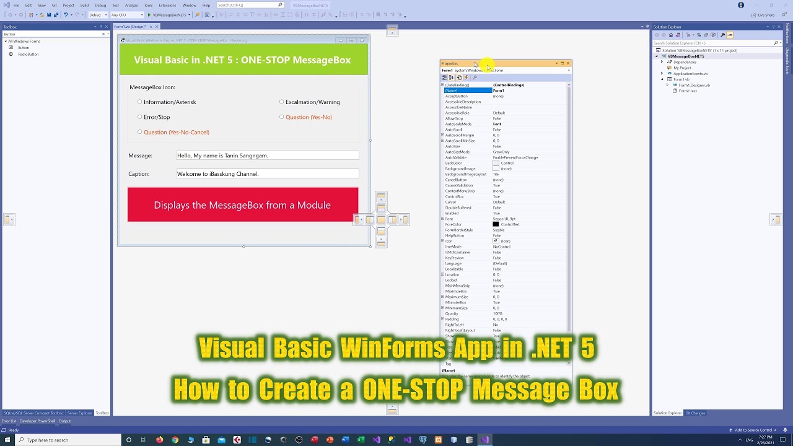Click Live Share button

point(763,15)
